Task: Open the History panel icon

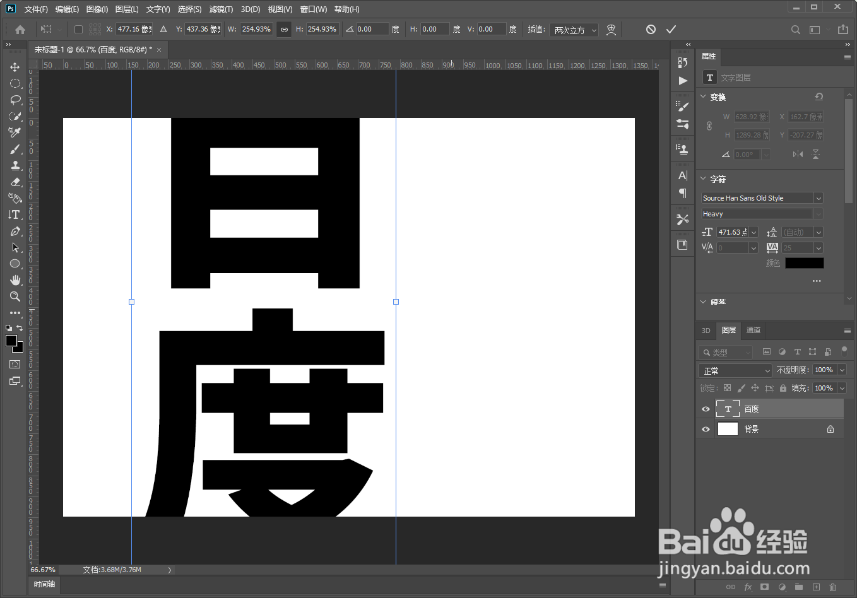Action: tap(683, 62)
